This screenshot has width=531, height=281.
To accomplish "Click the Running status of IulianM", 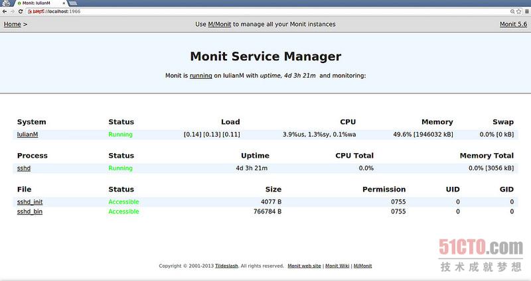I will click(x=120, y=135).
